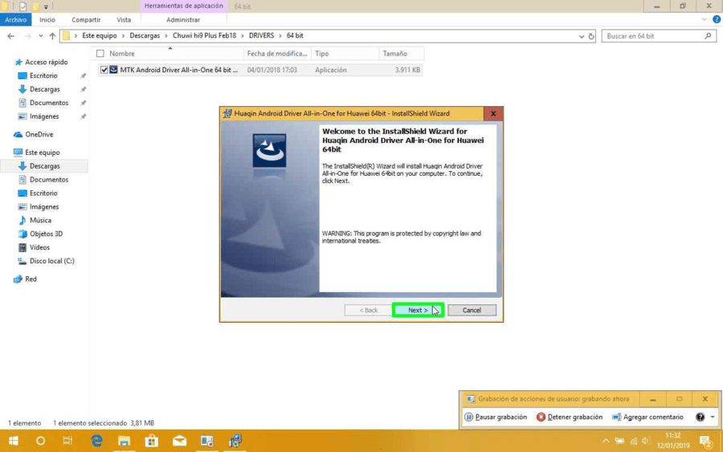Refresh the current folder
The width and height of the screenshot is (723, 452).
(x=591, y=36)
